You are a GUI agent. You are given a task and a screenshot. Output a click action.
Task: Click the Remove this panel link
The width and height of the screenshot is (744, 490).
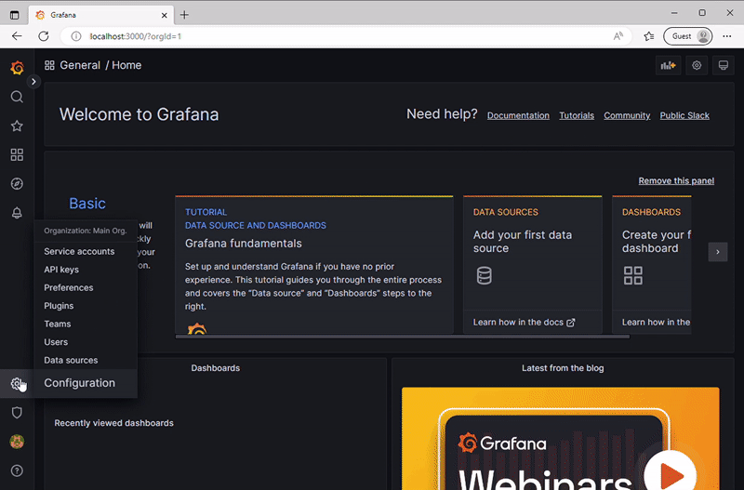[x=676, y=180]
